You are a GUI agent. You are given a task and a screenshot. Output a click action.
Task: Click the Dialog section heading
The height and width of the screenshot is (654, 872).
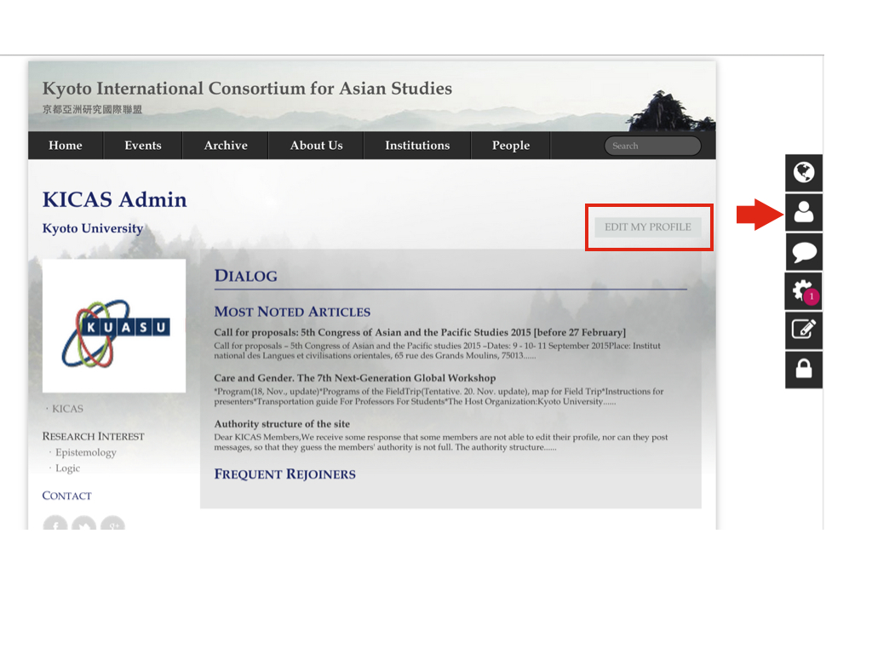[246, 276]
